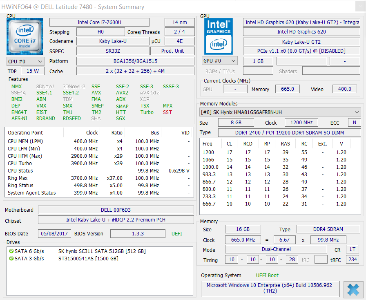Click the BIOS Version 1.3.3 field
This screenshot has width=366, height=300.
138,233
